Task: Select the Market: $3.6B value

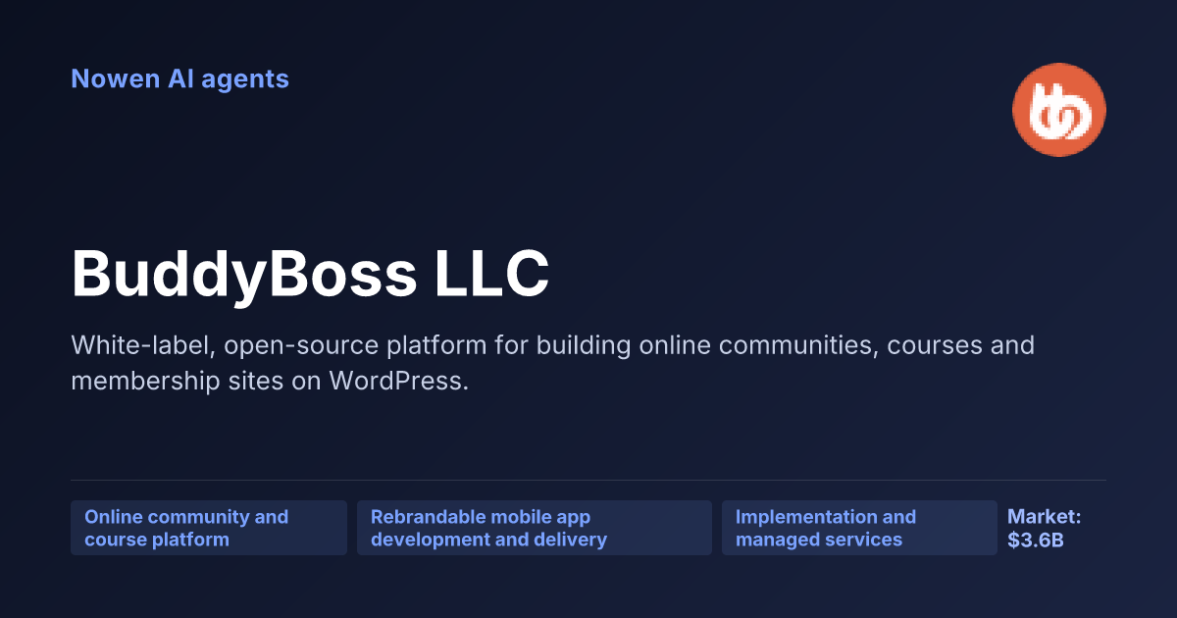Action: pos(1044,528)
